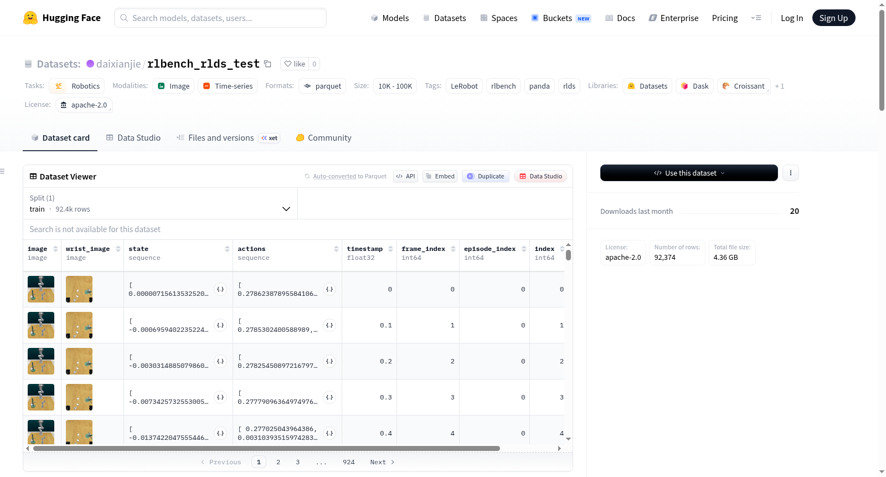Image resolution: width=886 pixels, height=477 pixels.
Task: Click the Time-series modality tag
Action: click(x=228, y=86)
